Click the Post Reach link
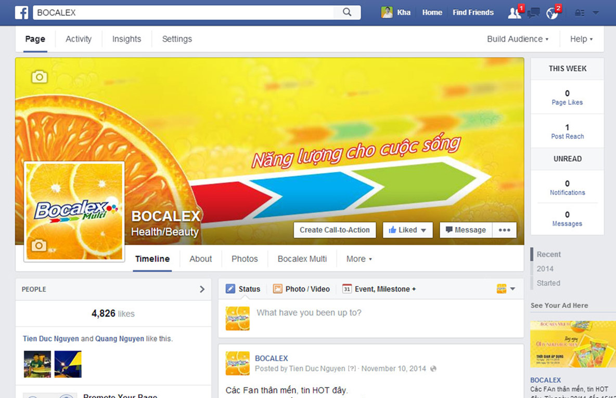Image resolution: width=616 pixels, height=398 pixels. (x=567, y=137)
